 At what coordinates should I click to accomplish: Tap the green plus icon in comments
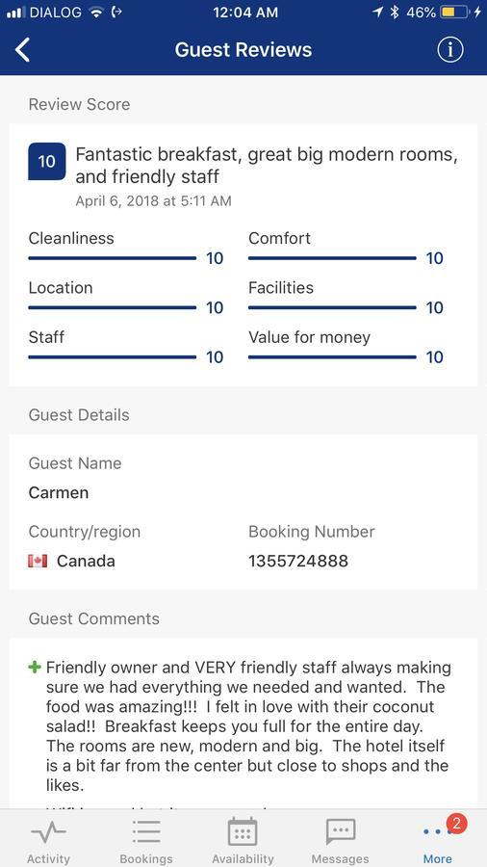pos(35,668)
